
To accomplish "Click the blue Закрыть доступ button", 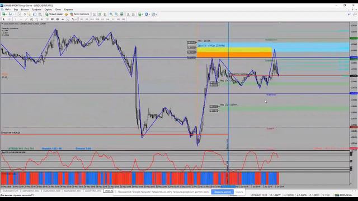I will pyautogui.click(x=223, y=192).
